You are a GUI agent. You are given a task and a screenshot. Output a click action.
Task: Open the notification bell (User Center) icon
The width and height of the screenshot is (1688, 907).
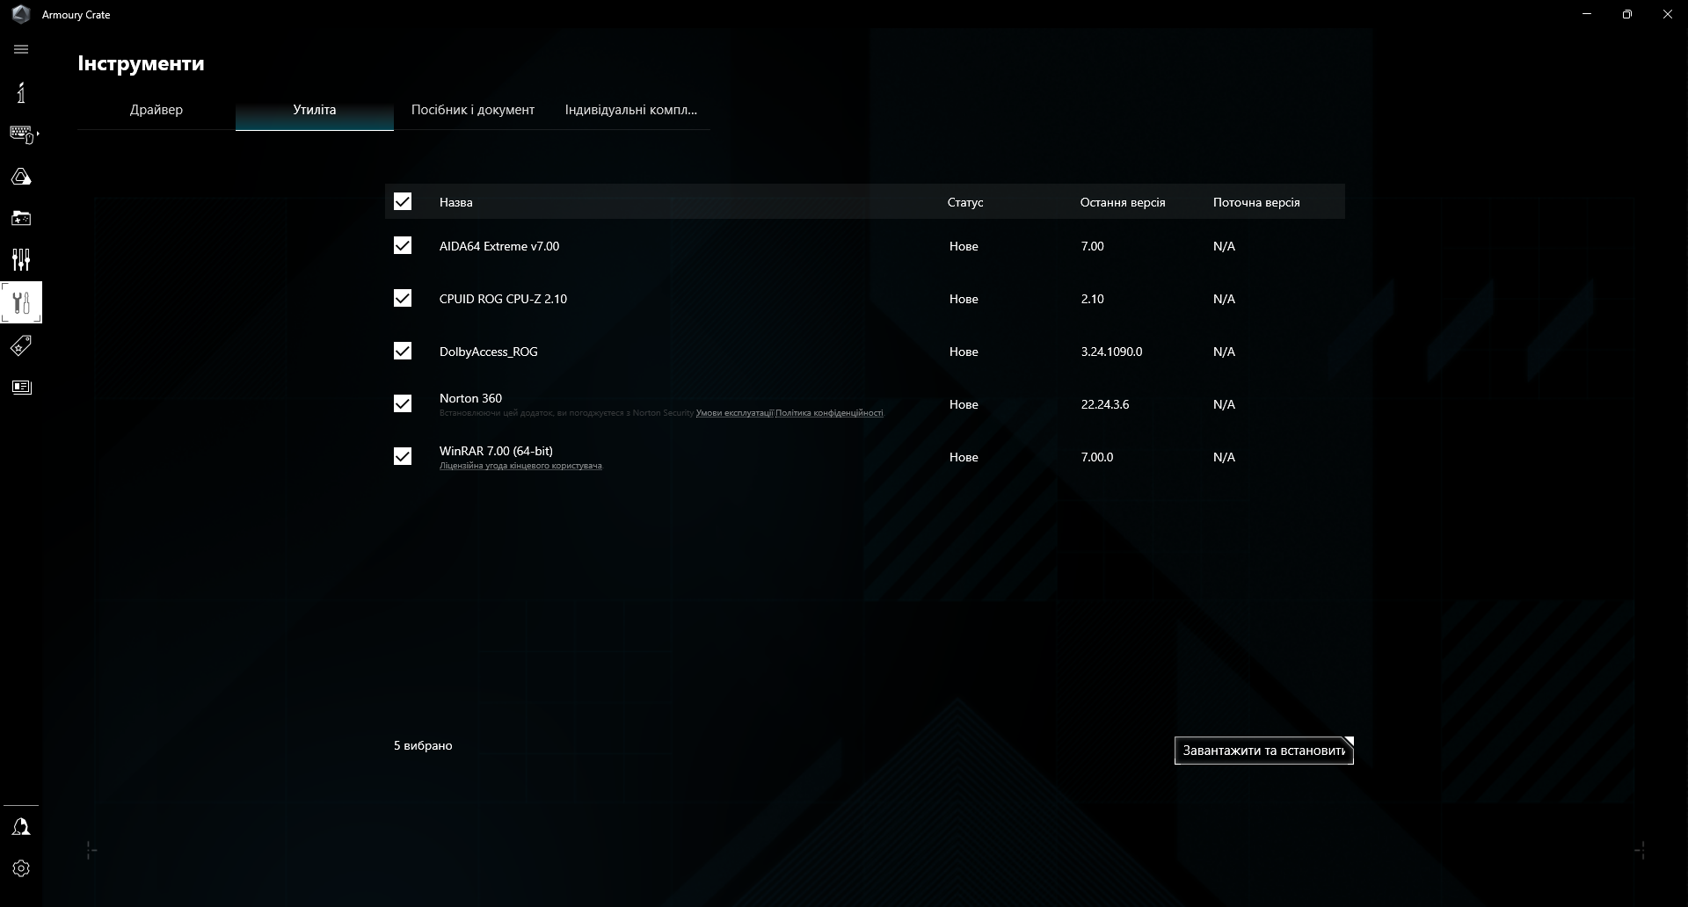(x=21, y=827)
